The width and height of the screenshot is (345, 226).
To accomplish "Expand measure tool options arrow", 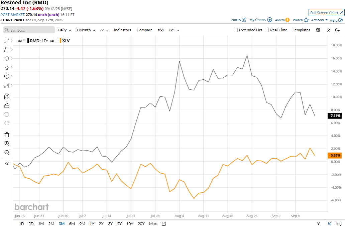I will (12, 85).
